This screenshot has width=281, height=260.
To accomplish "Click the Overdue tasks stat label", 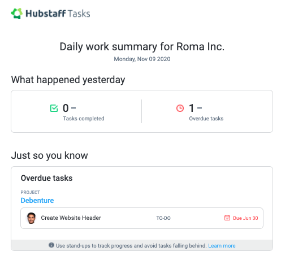I will click(x=206, y=119).
